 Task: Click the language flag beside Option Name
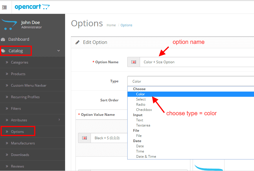pos(134,62)
